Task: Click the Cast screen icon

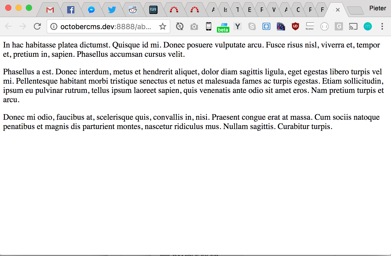Action: click(353, 26)
